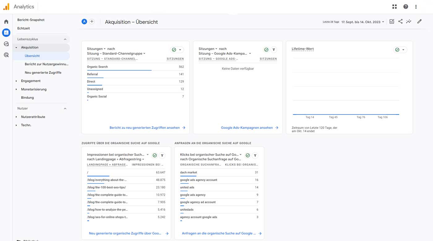Open Bericht-Snapshot
Viewport: 433px width, 241px height.
(x=31, y=20)
